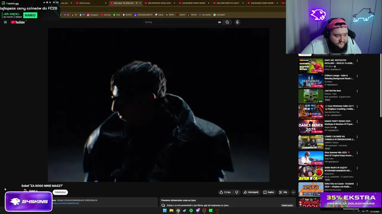Open options menu for Lomek i Ulomek video

357,137
